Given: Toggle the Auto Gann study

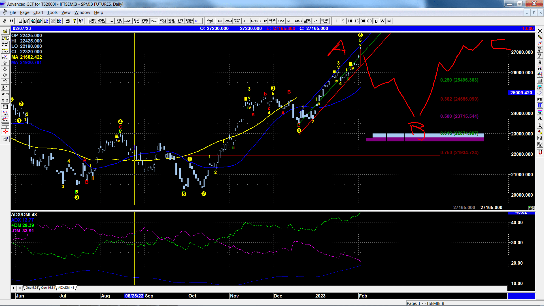Looking at the screenshot, I should click(93, 21).
